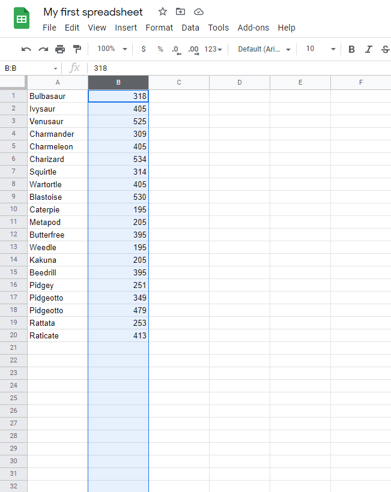Click the decrease decimal places button
Viewport: 391px width, 492px height.
point(176,49)
